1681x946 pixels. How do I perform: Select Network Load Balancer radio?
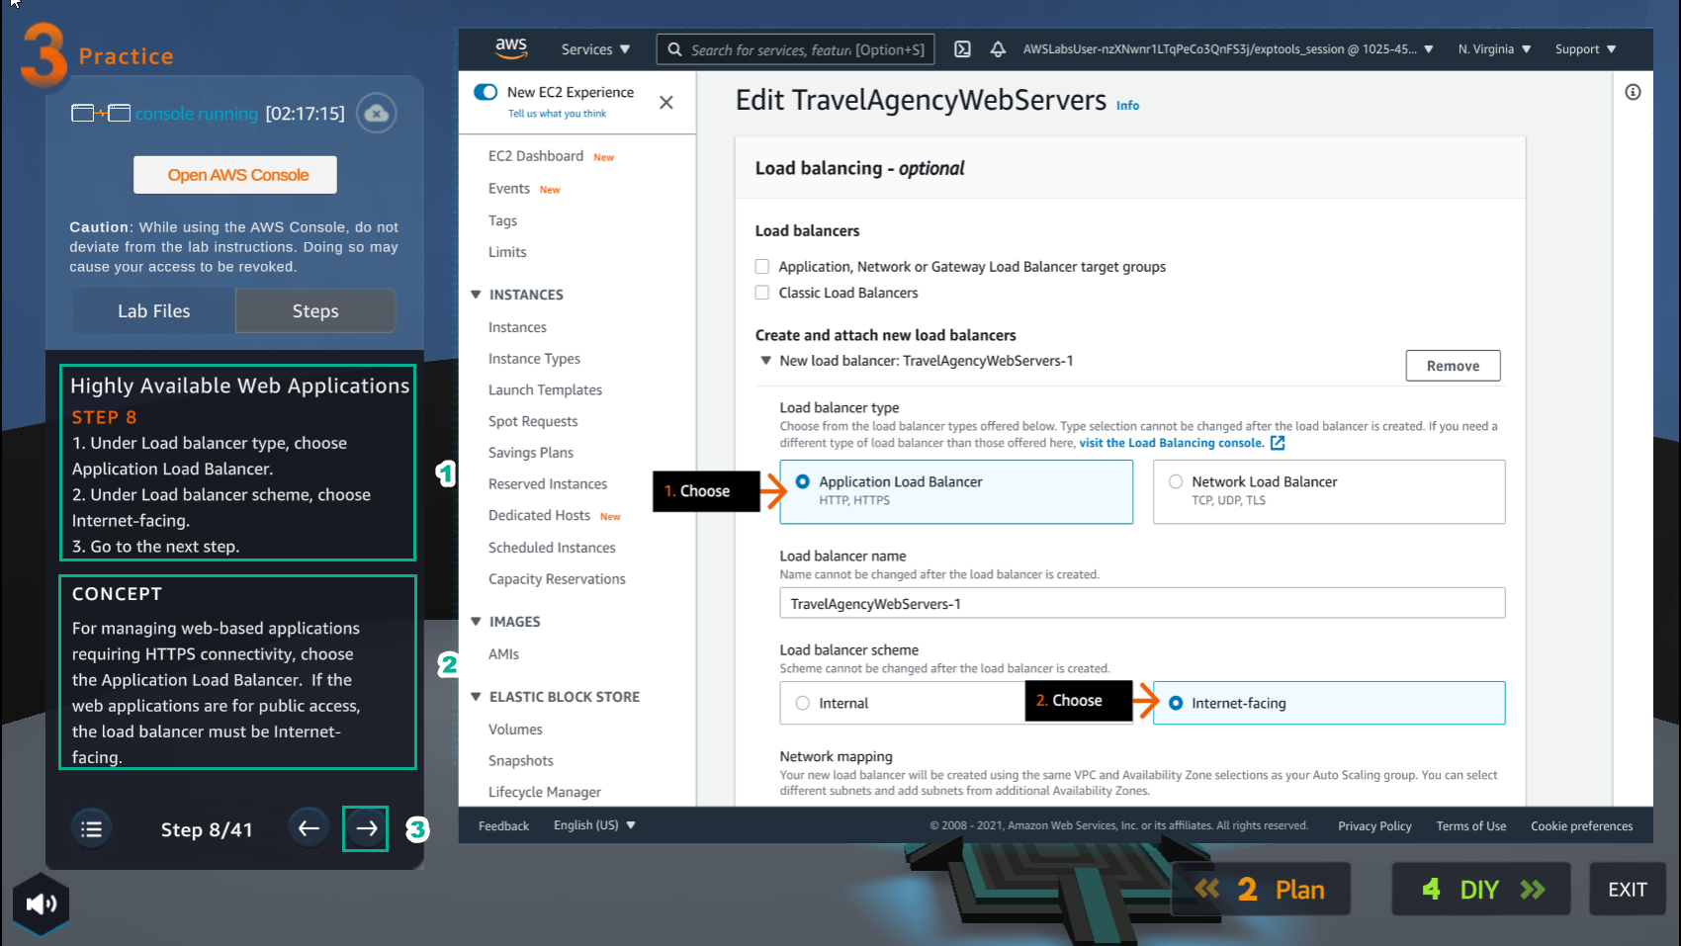tap(1176, 481)
